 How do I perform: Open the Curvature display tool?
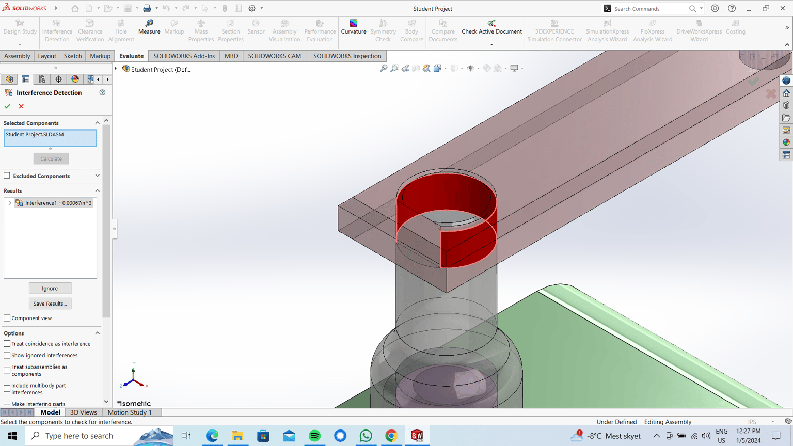click(353, 27)
